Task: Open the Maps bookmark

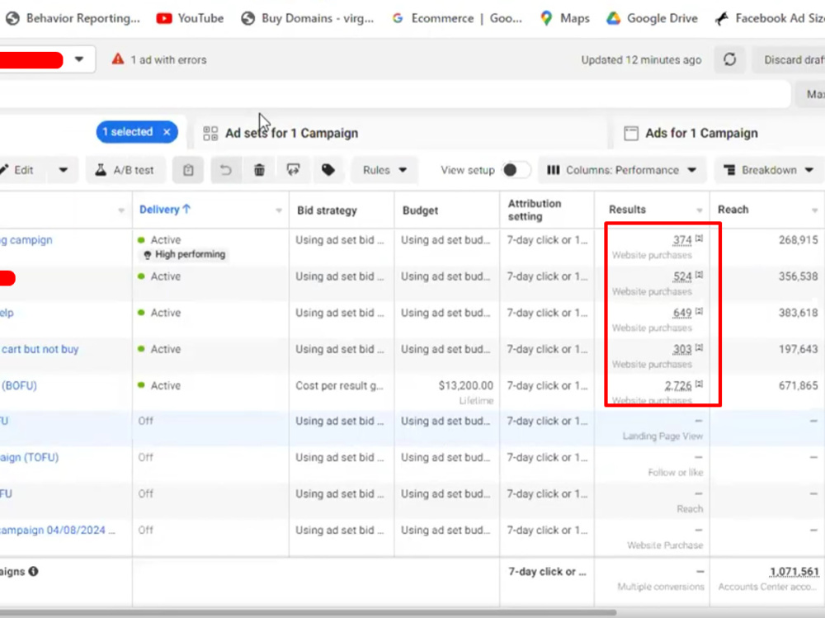Action: (564, 18)
